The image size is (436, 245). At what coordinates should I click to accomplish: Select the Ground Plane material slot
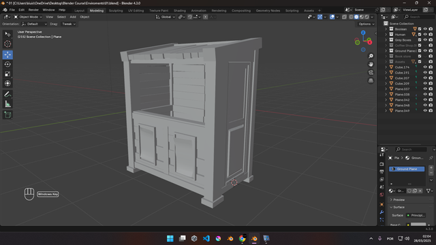coord(407,169)
